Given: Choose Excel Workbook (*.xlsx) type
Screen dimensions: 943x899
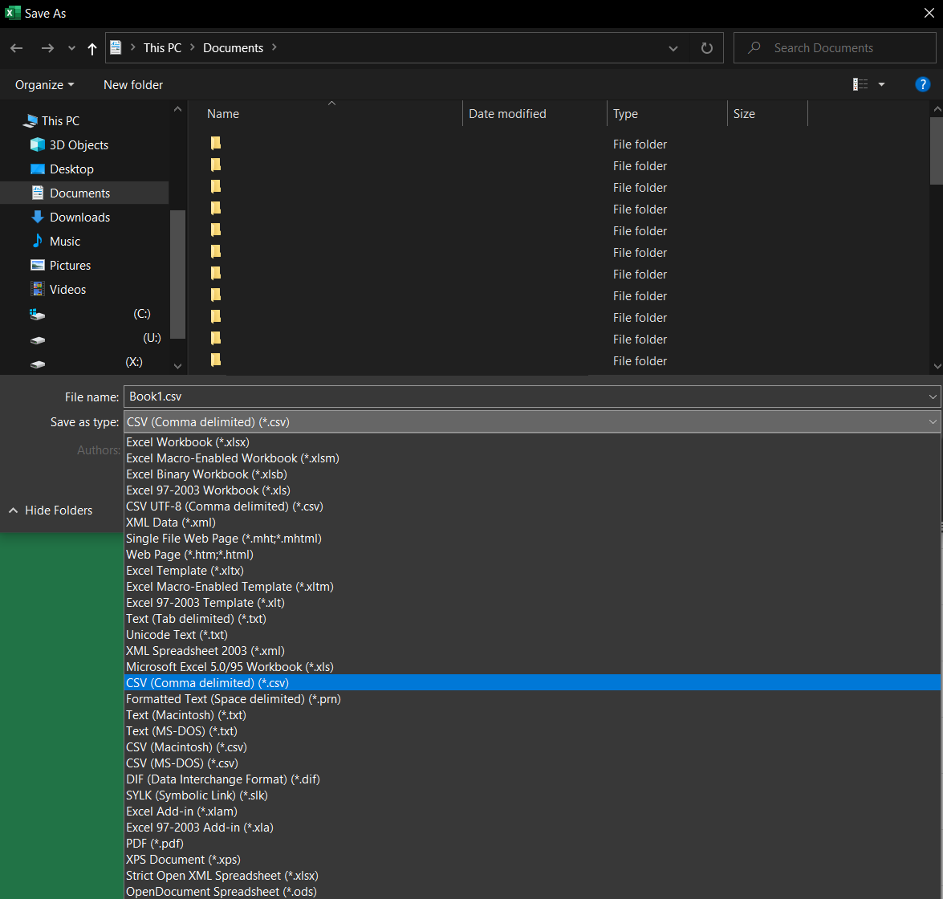Looking at the screenshot, I should coord(532,442).
